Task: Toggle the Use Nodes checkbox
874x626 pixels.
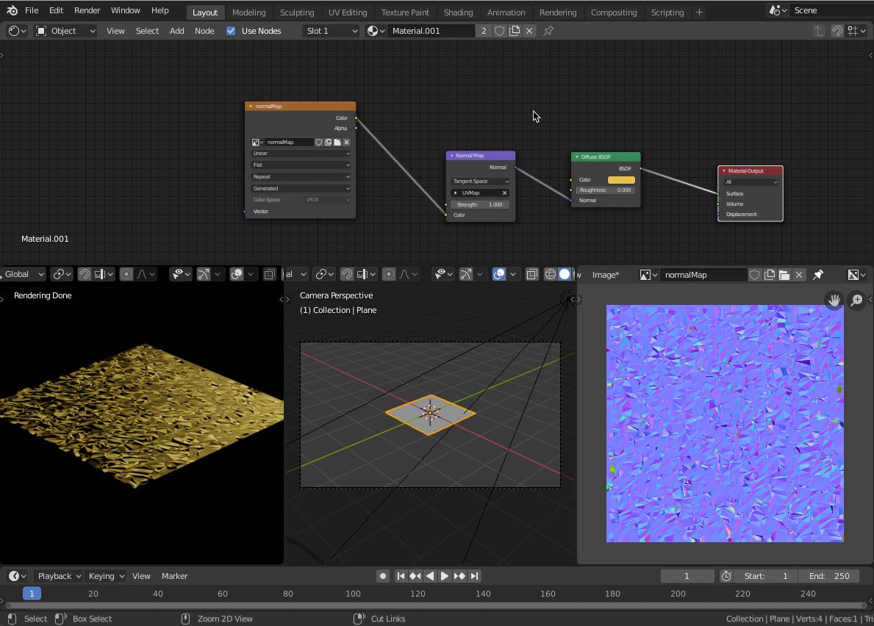Action: [231, 31]
